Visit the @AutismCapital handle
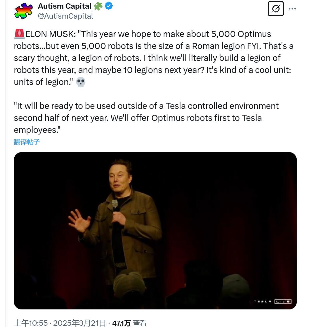 click(x=66, y=16)
